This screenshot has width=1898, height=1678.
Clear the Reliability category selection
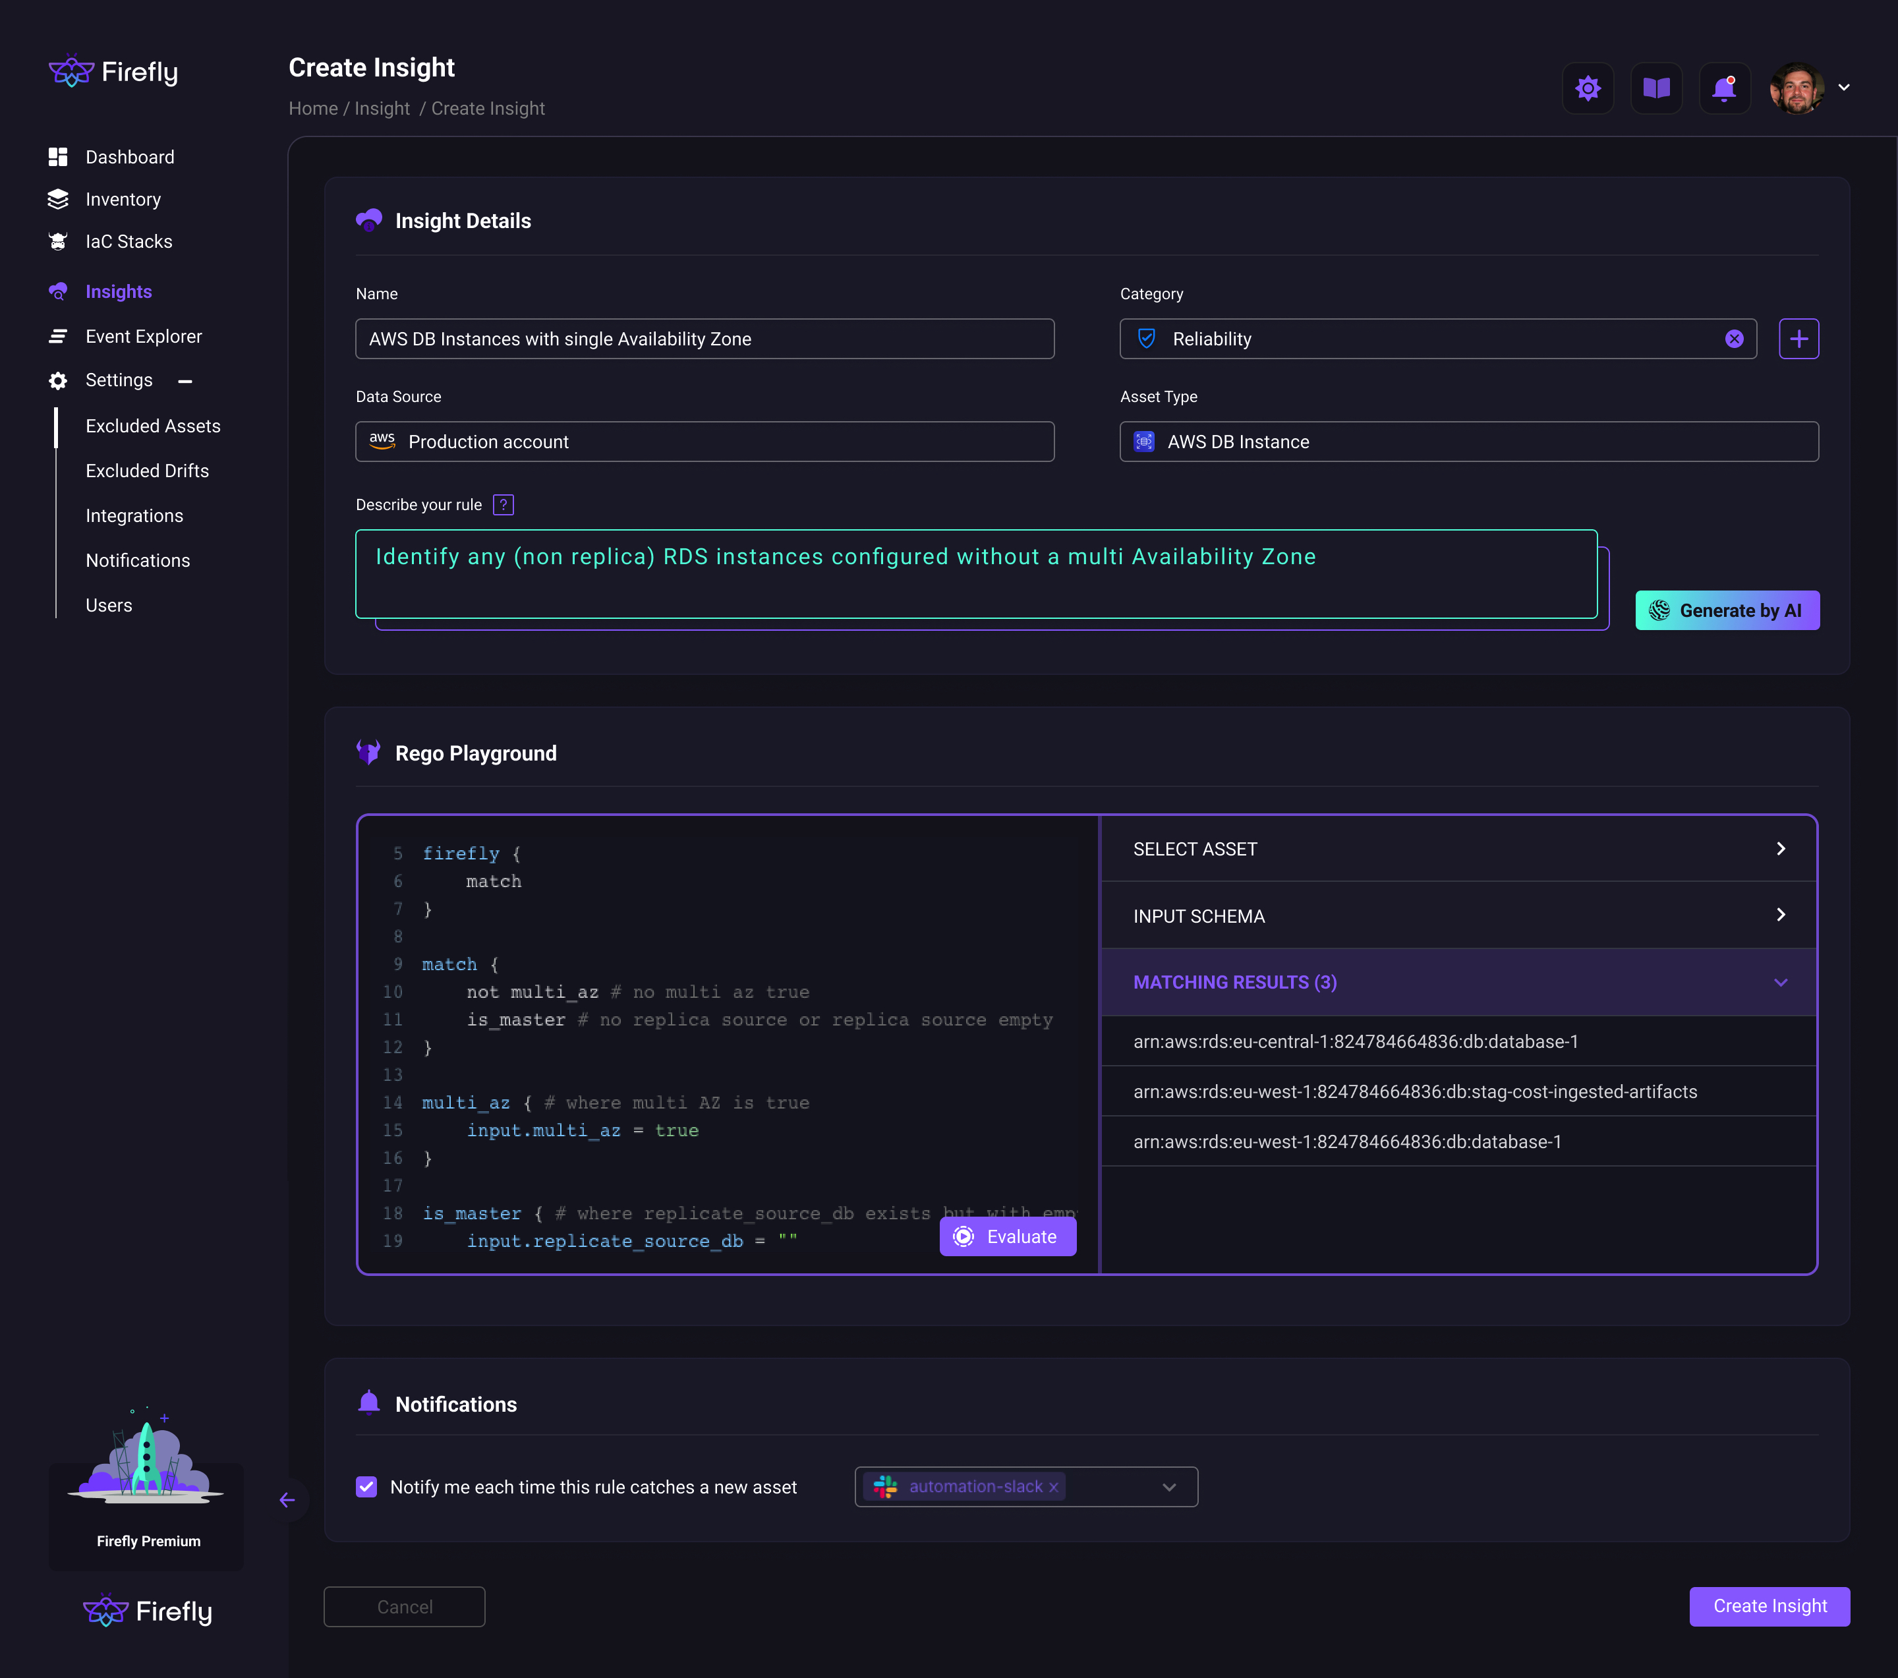(x=1734, y=339)
